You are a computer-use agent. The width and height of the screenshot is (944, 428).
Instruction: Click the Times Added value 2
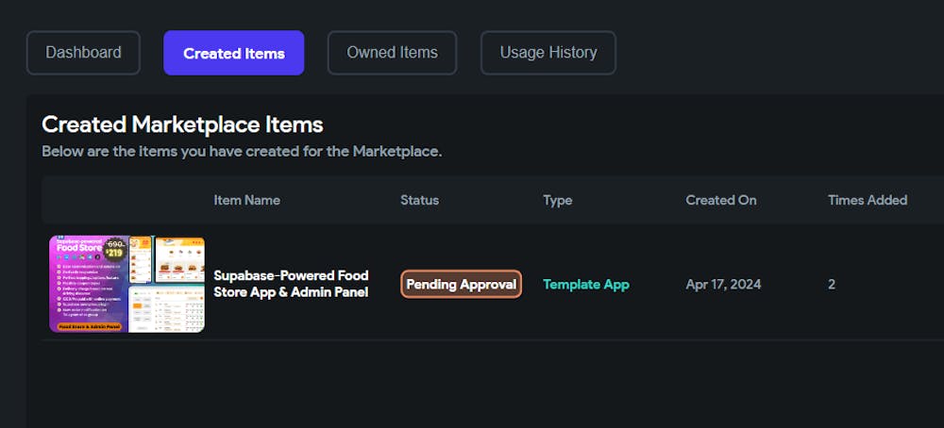tap(832, 285)
